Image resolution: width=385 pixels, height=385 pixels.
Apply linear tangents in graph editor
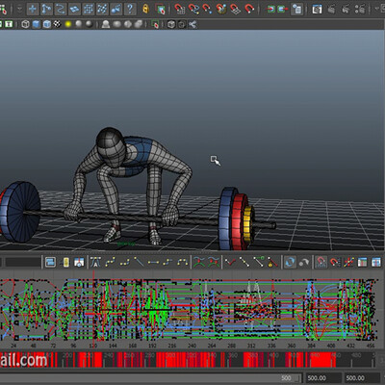pyautogui.click(x=139, y=262)
